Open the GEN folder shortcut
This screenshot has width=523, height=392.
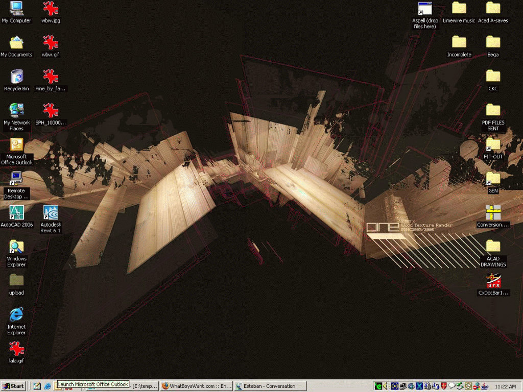coord(493,183)
